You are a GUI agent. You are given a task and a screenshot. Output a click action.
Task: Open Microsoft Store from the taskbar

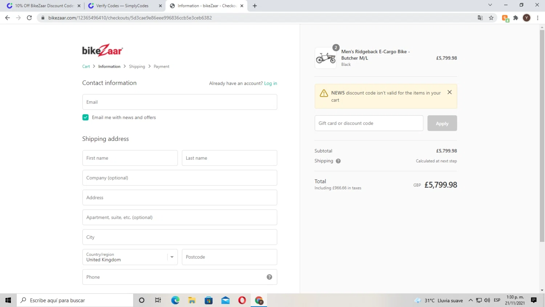tap(209, 300)
